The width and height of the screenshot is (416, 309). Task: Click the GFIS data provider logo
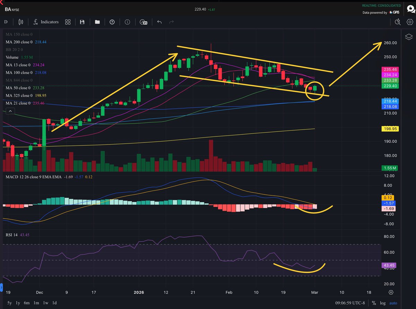(x=394, y=12)
